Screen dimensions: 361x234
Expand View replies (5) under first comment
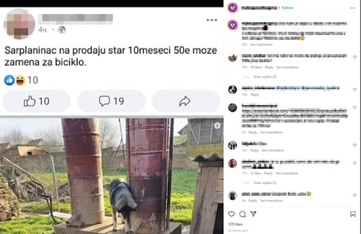[265, 77]
